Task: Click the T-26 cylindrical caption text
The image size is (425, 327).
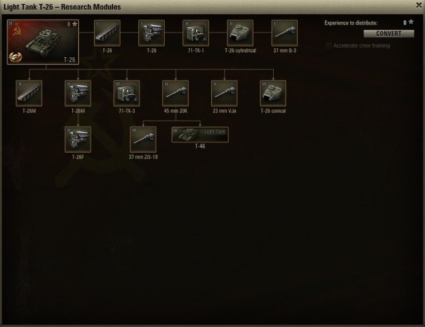Action: pyautogui.click(x=240, y=50)
